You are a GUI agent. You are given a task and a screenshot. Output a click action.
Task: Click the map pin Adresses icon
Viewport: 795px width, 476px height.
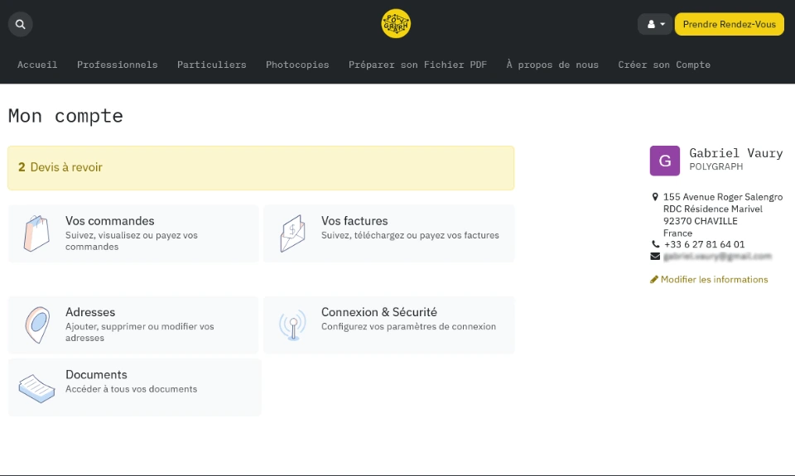37,325
